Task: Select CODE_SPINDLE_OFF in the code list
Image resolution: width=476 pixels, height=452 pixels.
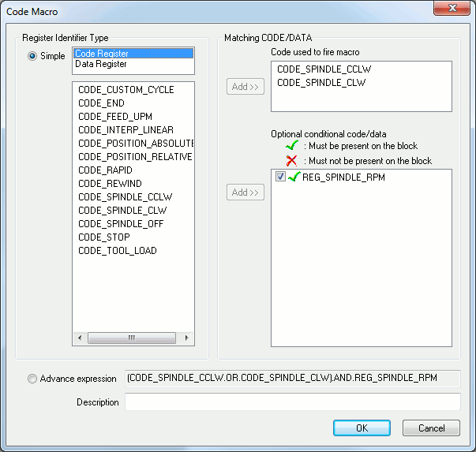Action: tap(121, 224)
